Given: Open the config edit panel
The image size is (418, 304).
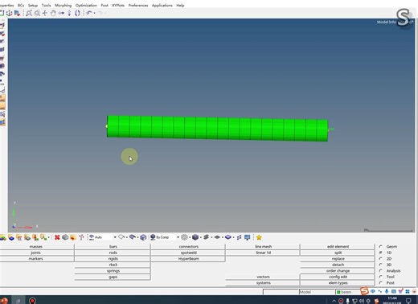Looking at the screenshot, I should click(x=338, y=277).
